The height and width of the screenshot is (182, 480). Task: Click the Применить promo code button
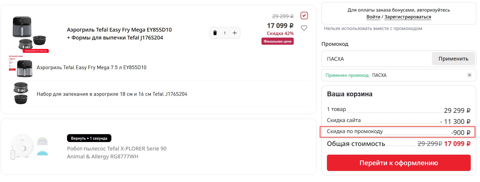pyautogui.click(x=453, y=59)
